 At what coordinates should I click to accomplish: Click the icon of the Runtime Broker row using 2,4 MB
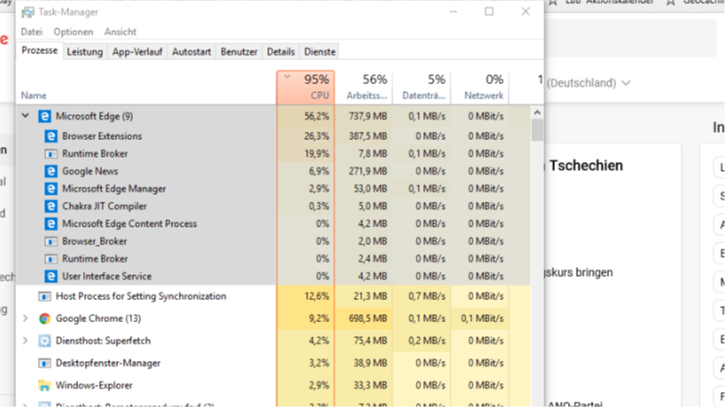[50, 258]
